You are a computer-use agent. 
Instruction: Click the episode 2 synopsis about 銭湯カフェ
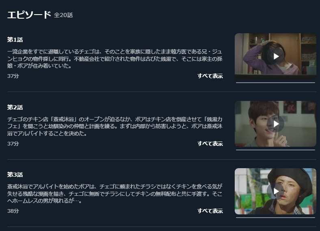[115, 126]
